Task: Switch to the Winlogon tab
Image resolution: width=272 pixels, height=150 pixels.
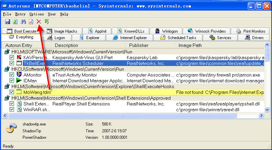Action: tap(166, 31)
